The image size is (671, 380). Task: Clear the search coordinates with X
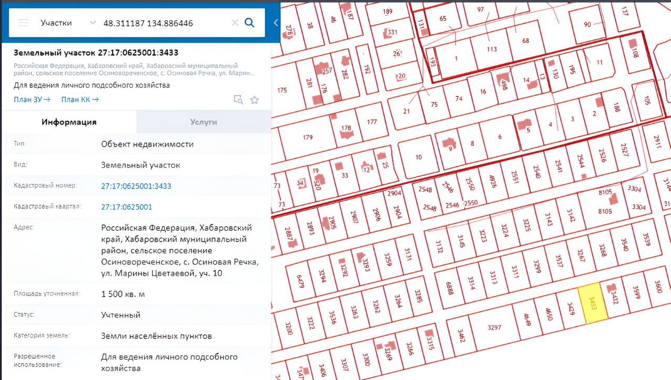(235, 23)
